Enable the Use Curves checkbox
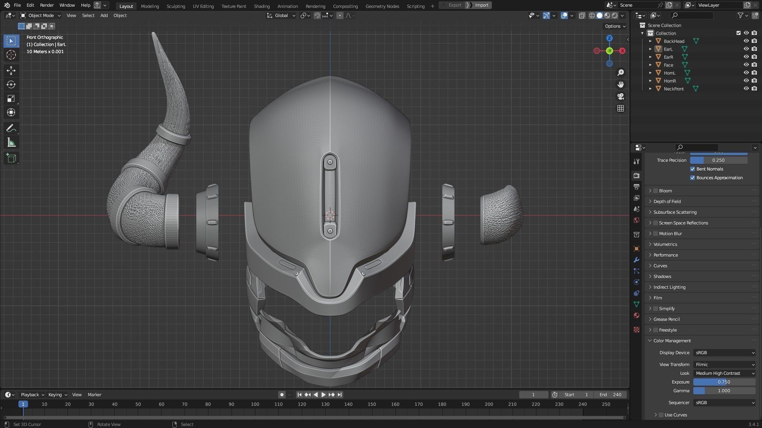The image size is (762, 428). click(661, 415)
